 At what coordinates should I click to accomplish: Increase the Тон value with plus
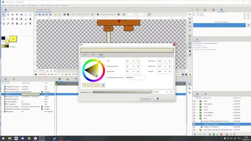[x=138, y=61]
